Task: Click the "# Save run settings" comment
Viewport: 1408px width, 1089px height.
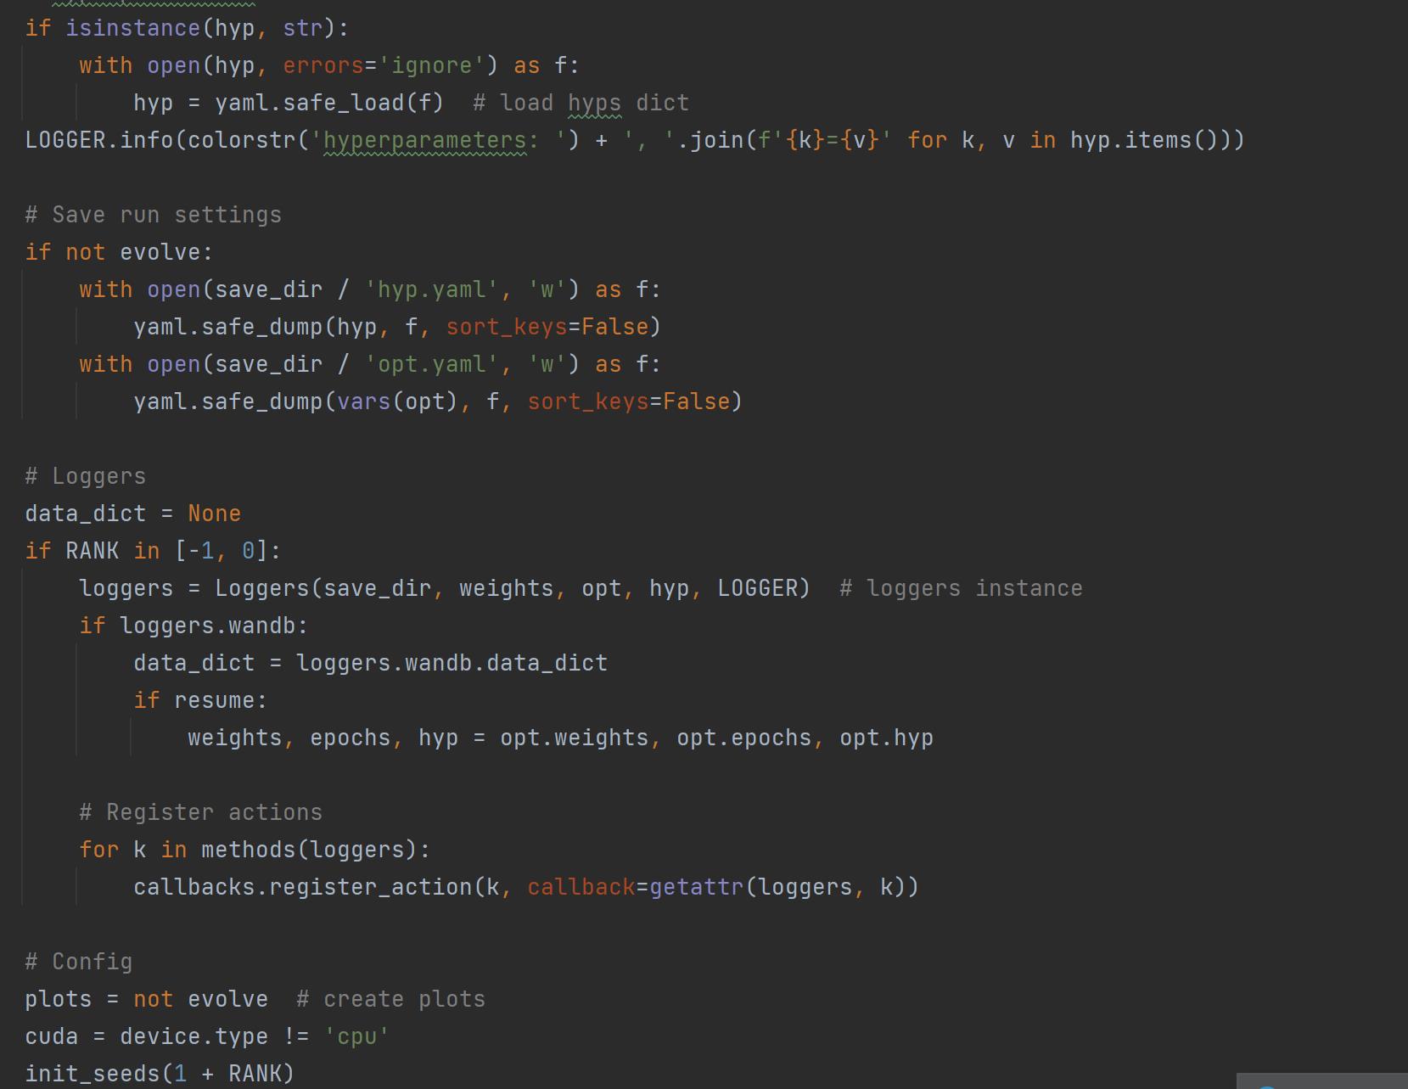Action: pyautogui.click(x=154, y=215)
